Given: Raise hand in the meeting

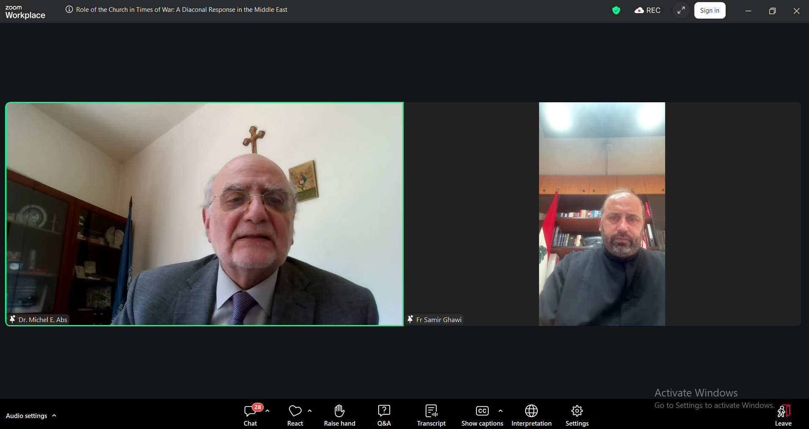Looking at the screenshot, I should point(339,415).
